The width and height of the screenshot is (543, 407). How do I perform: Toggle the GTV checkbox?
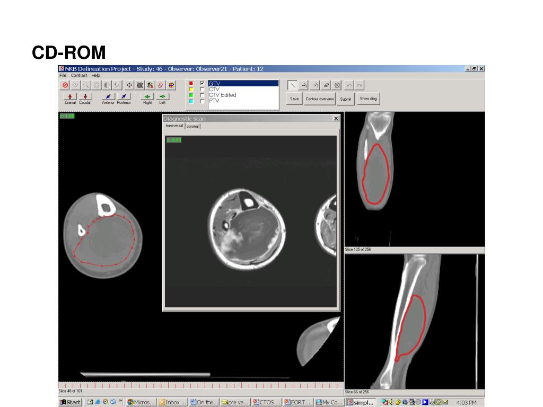pos(202,83)
